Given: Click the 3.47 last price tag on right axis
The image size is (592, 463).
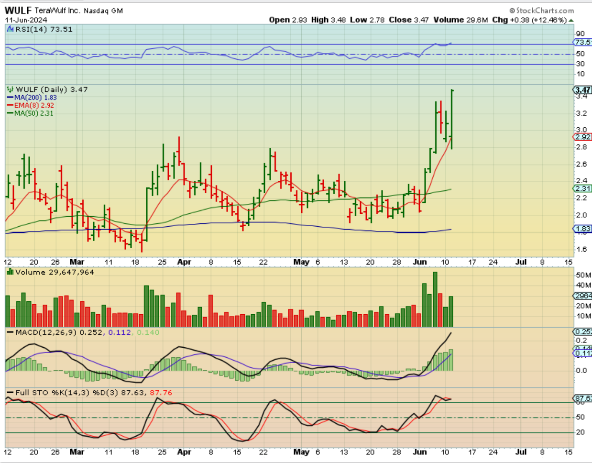Looking at the screenshot, I should point(582,90).
